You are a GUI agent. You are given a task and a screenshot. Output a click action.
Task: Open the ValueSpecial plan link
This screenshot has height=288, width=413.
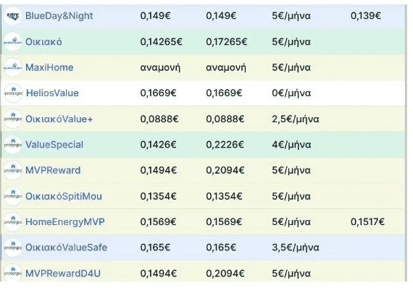click(54, 145)
